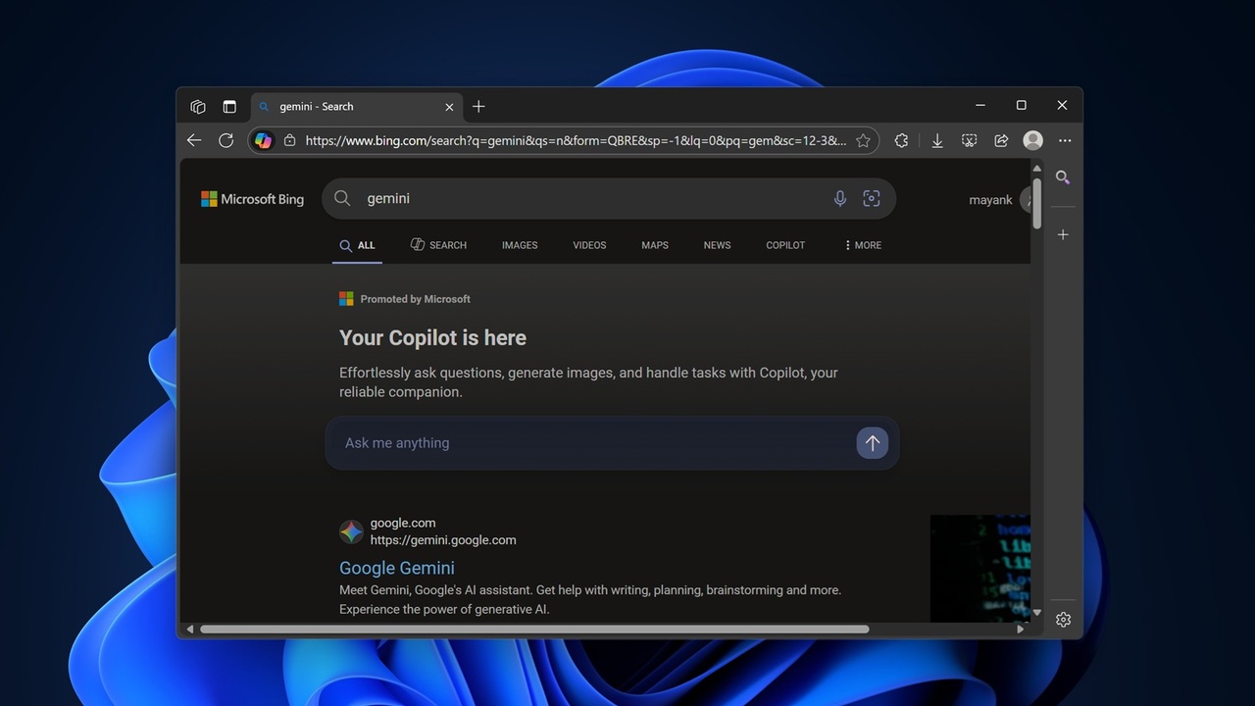Open the Google Gemini search result link
Viewport: 1255px width, 706px height.
coord(396,568)
